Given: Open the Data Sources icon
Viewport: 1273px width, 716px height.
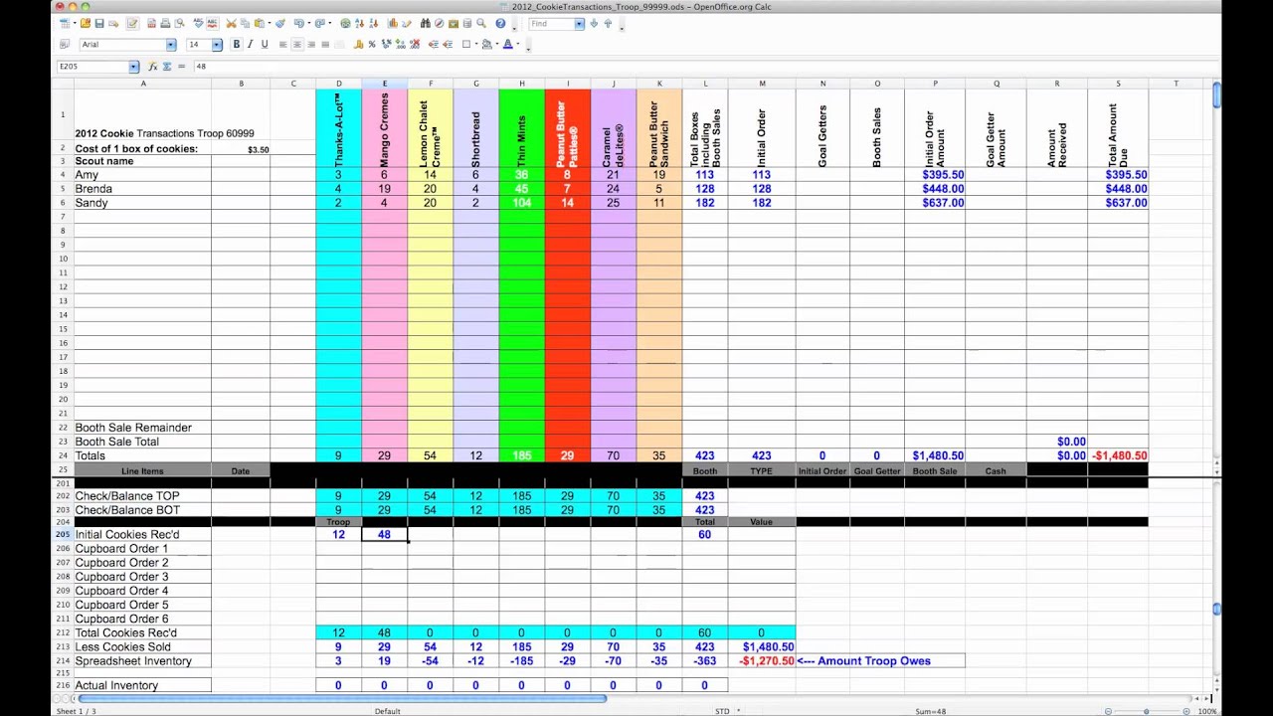Looking at the screenshot, I should click(466, 23).
